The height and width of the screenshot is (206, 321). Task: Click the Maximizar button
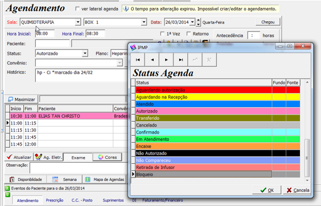point(21,99)
